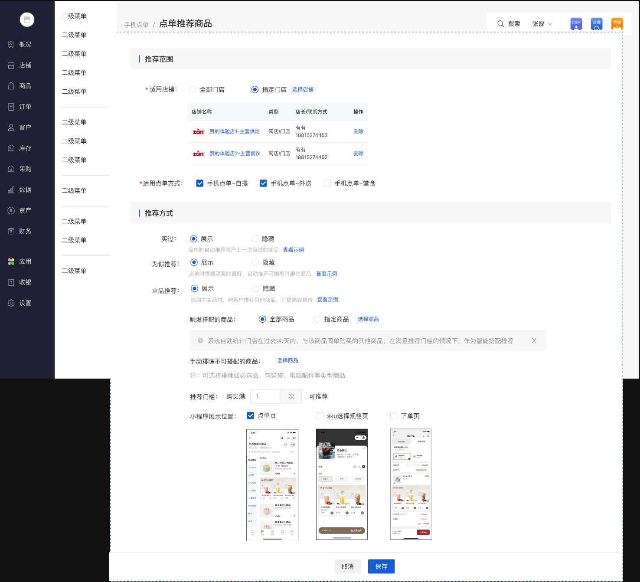Delete 赞的体验店1-主营烘焙 store row
The width and height of the screenshot is (640, 582).
[x=358, y=131]
